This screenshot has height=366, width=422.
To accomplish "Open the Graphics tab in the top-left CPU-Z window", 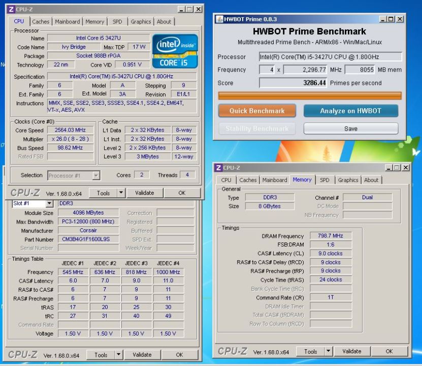I will tap(141, 21).
